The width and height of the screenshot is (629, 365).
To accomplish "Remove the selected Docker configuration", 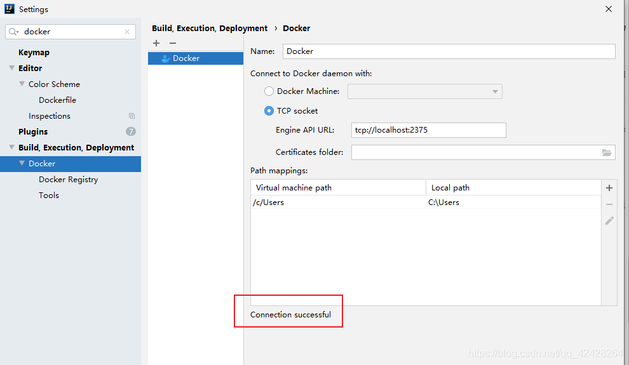I will pyautogui.click(x=172, y=43).
